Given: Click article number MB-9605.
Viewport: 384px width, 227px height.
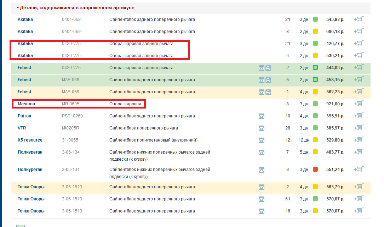Looking at the screenshot, I should [71, 104].
